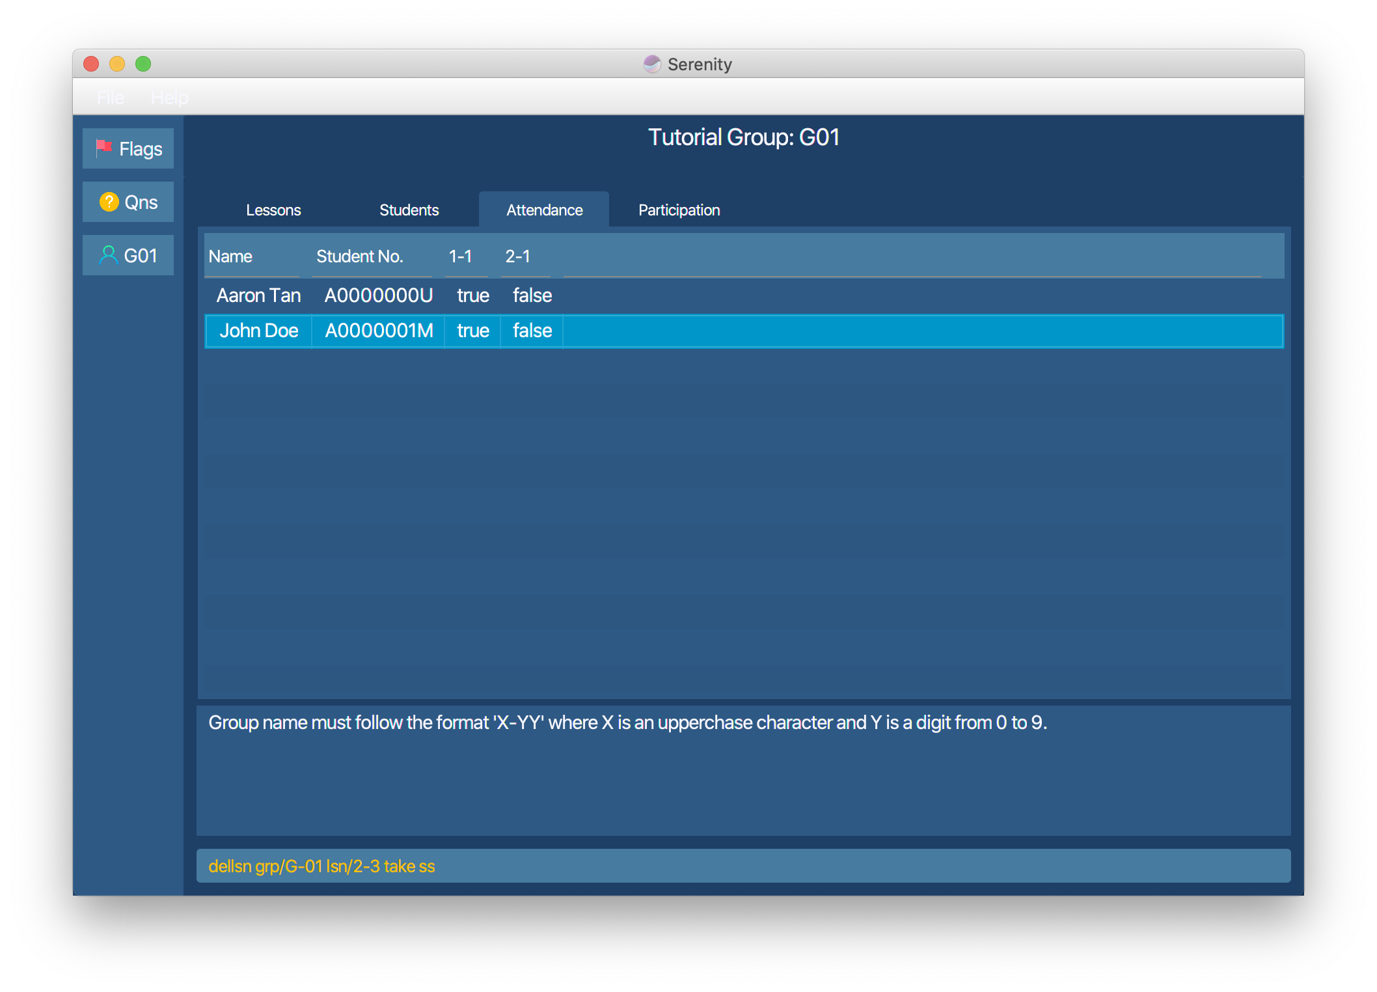Select the Attendance tab
The height and width of the screenshot is (992, 1377).
[x=544, y=210]
